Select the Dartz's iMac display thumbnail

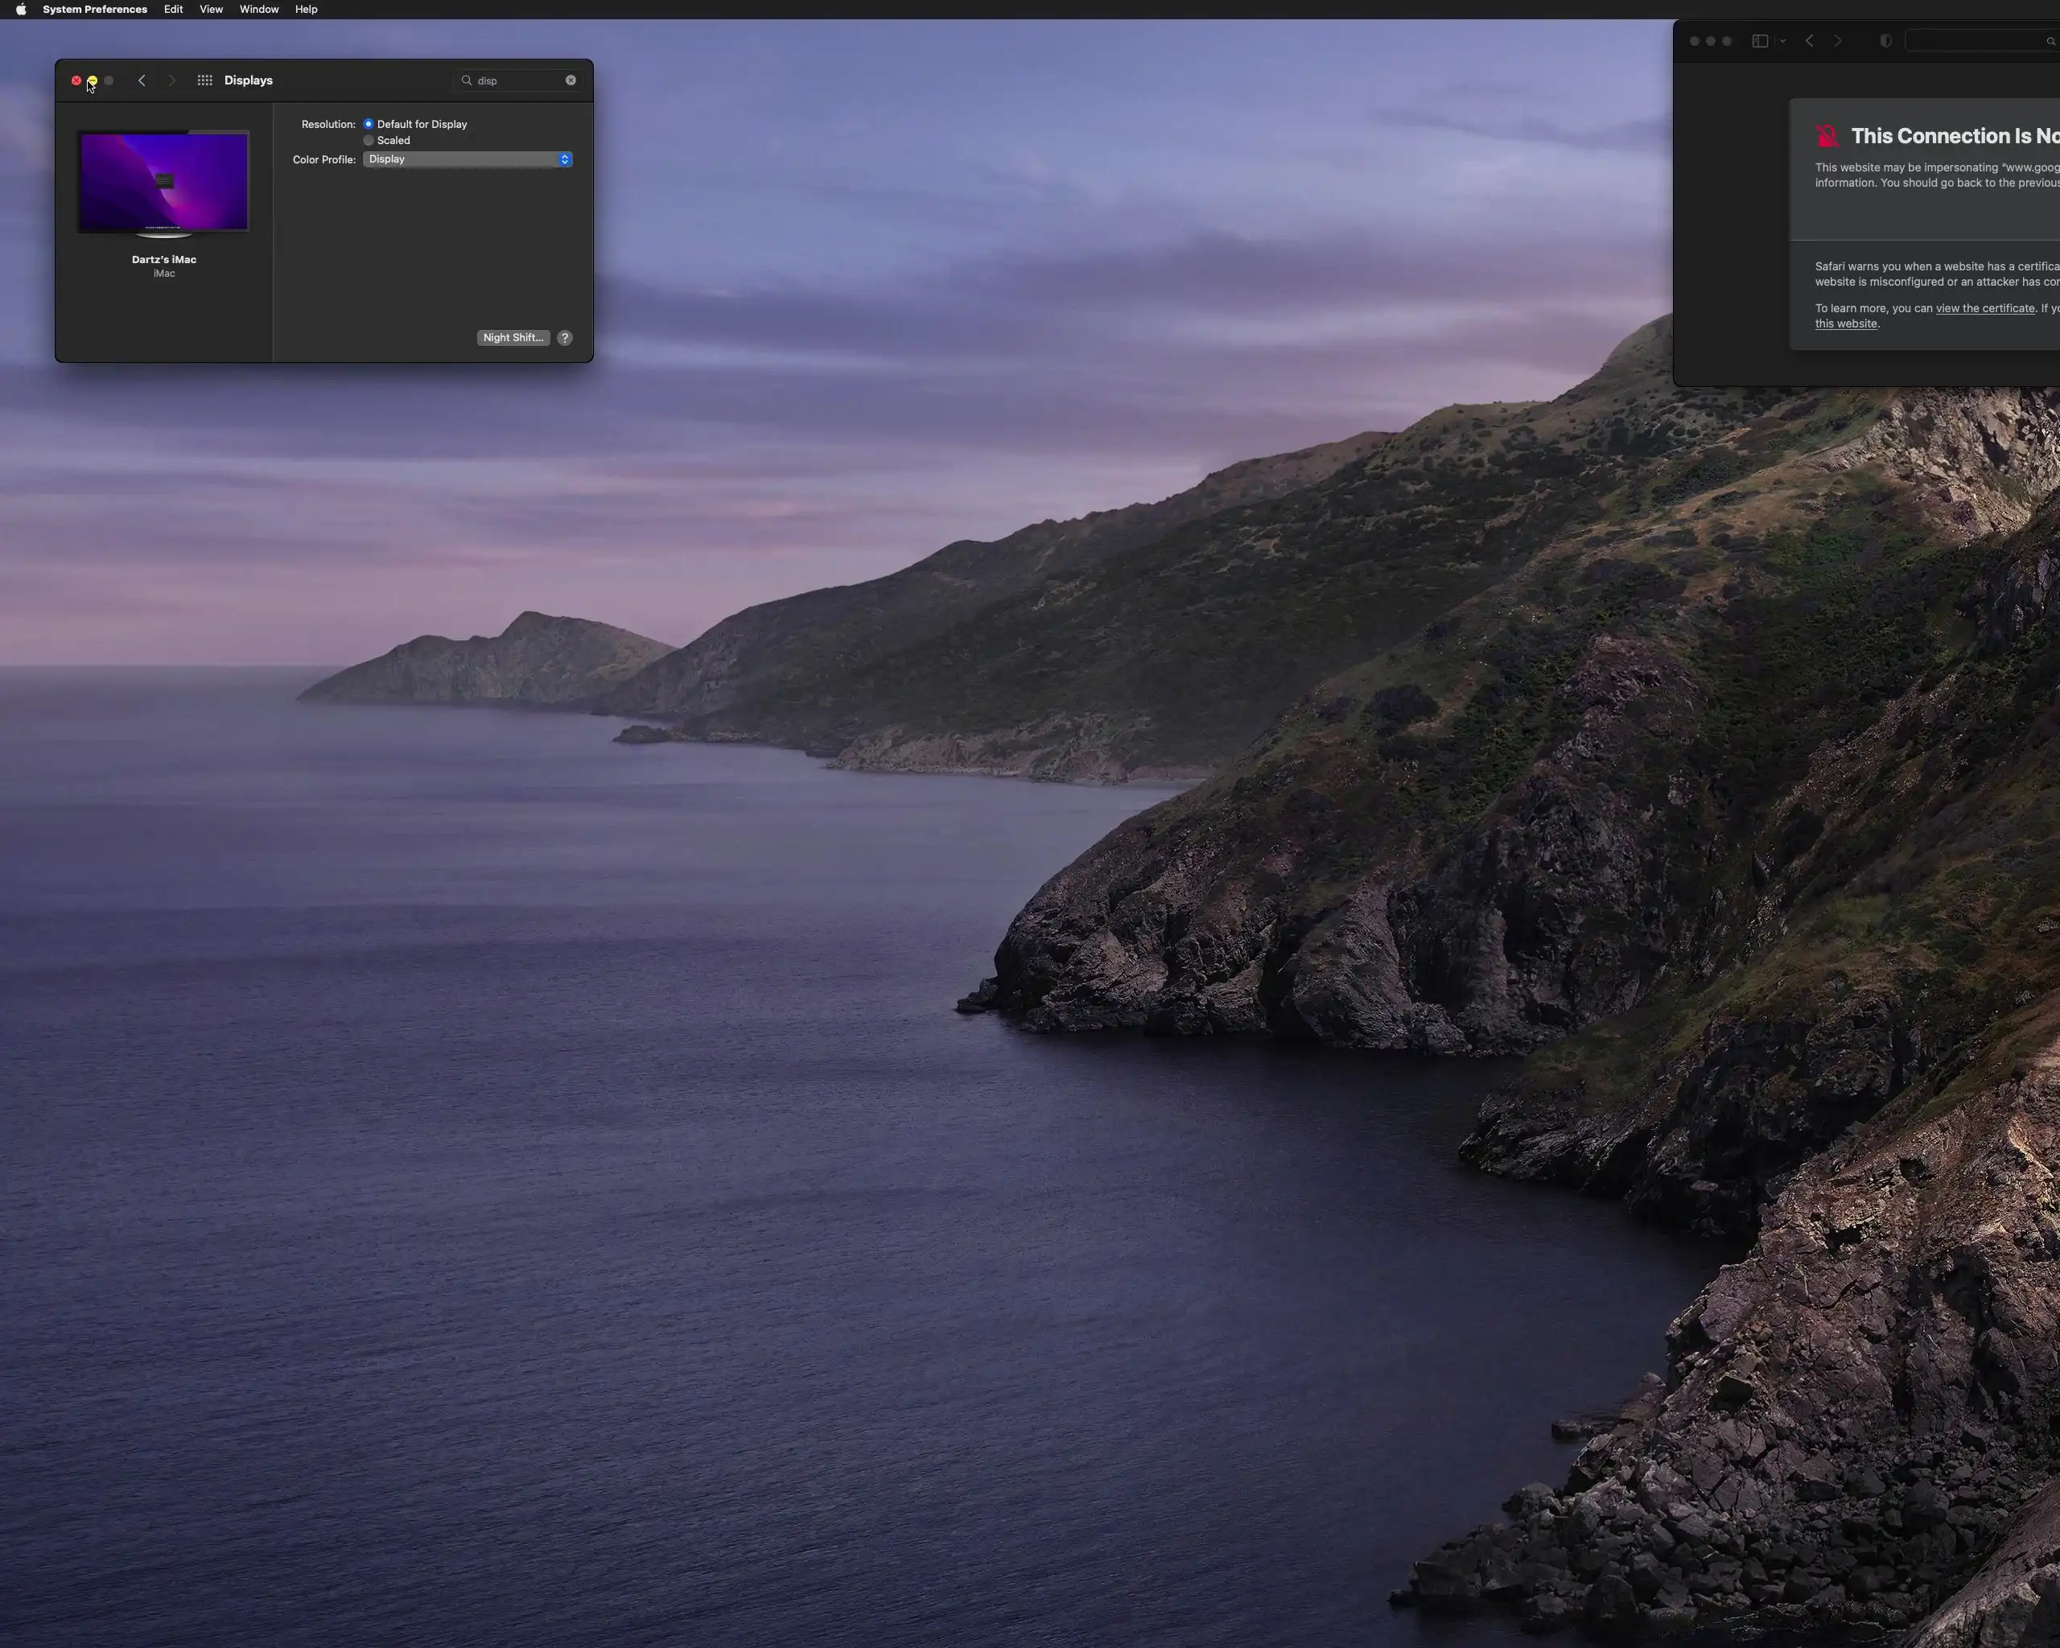click(163, 183)
